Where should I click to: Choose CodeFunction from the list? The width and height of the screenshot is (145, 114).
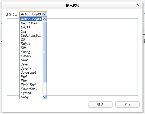[x=31, y=35]
